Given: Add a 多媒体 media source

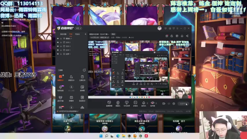Looking at the screenshot, I should pyautogui.click(x=135, y=104).
